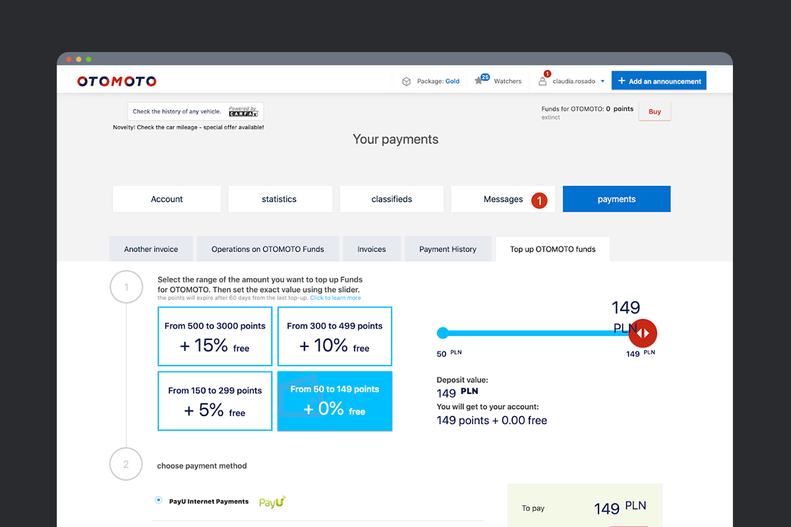
Task: Click the Package box icon near Gold label
Action: [x=407, y=80]
